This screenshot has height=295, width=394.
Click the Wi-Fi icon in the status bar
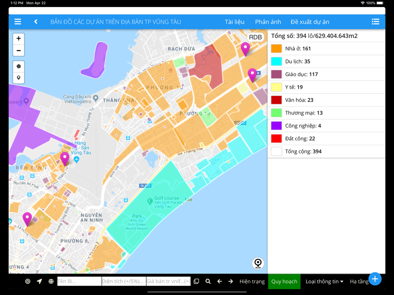point(362,3)
